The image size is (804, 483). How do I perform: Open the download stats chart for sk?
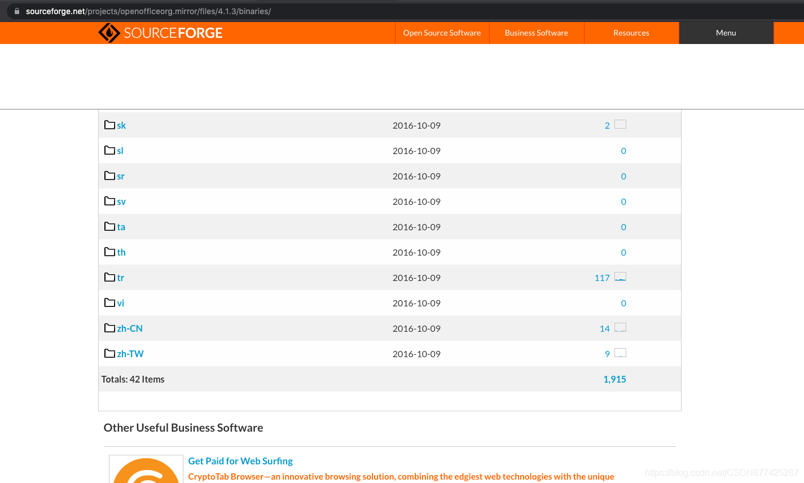click(620, 124)
